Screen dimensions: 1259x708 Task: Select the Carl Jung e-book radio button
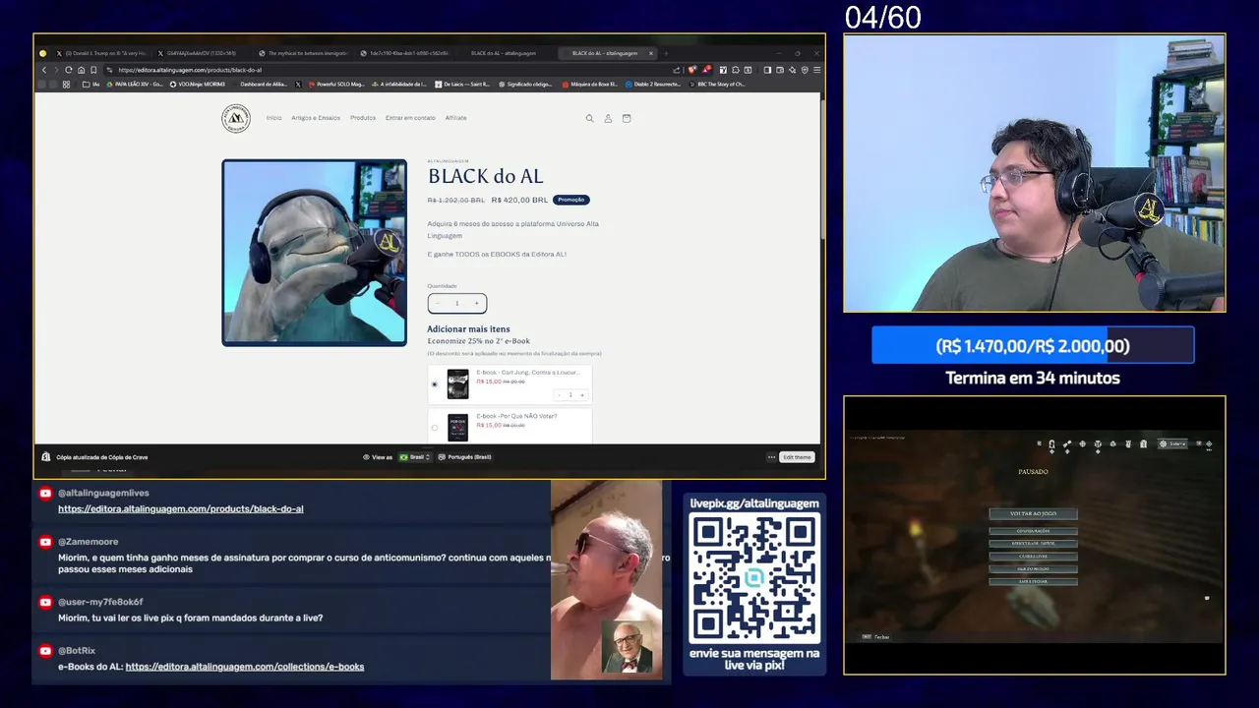(x=435, y=384)
